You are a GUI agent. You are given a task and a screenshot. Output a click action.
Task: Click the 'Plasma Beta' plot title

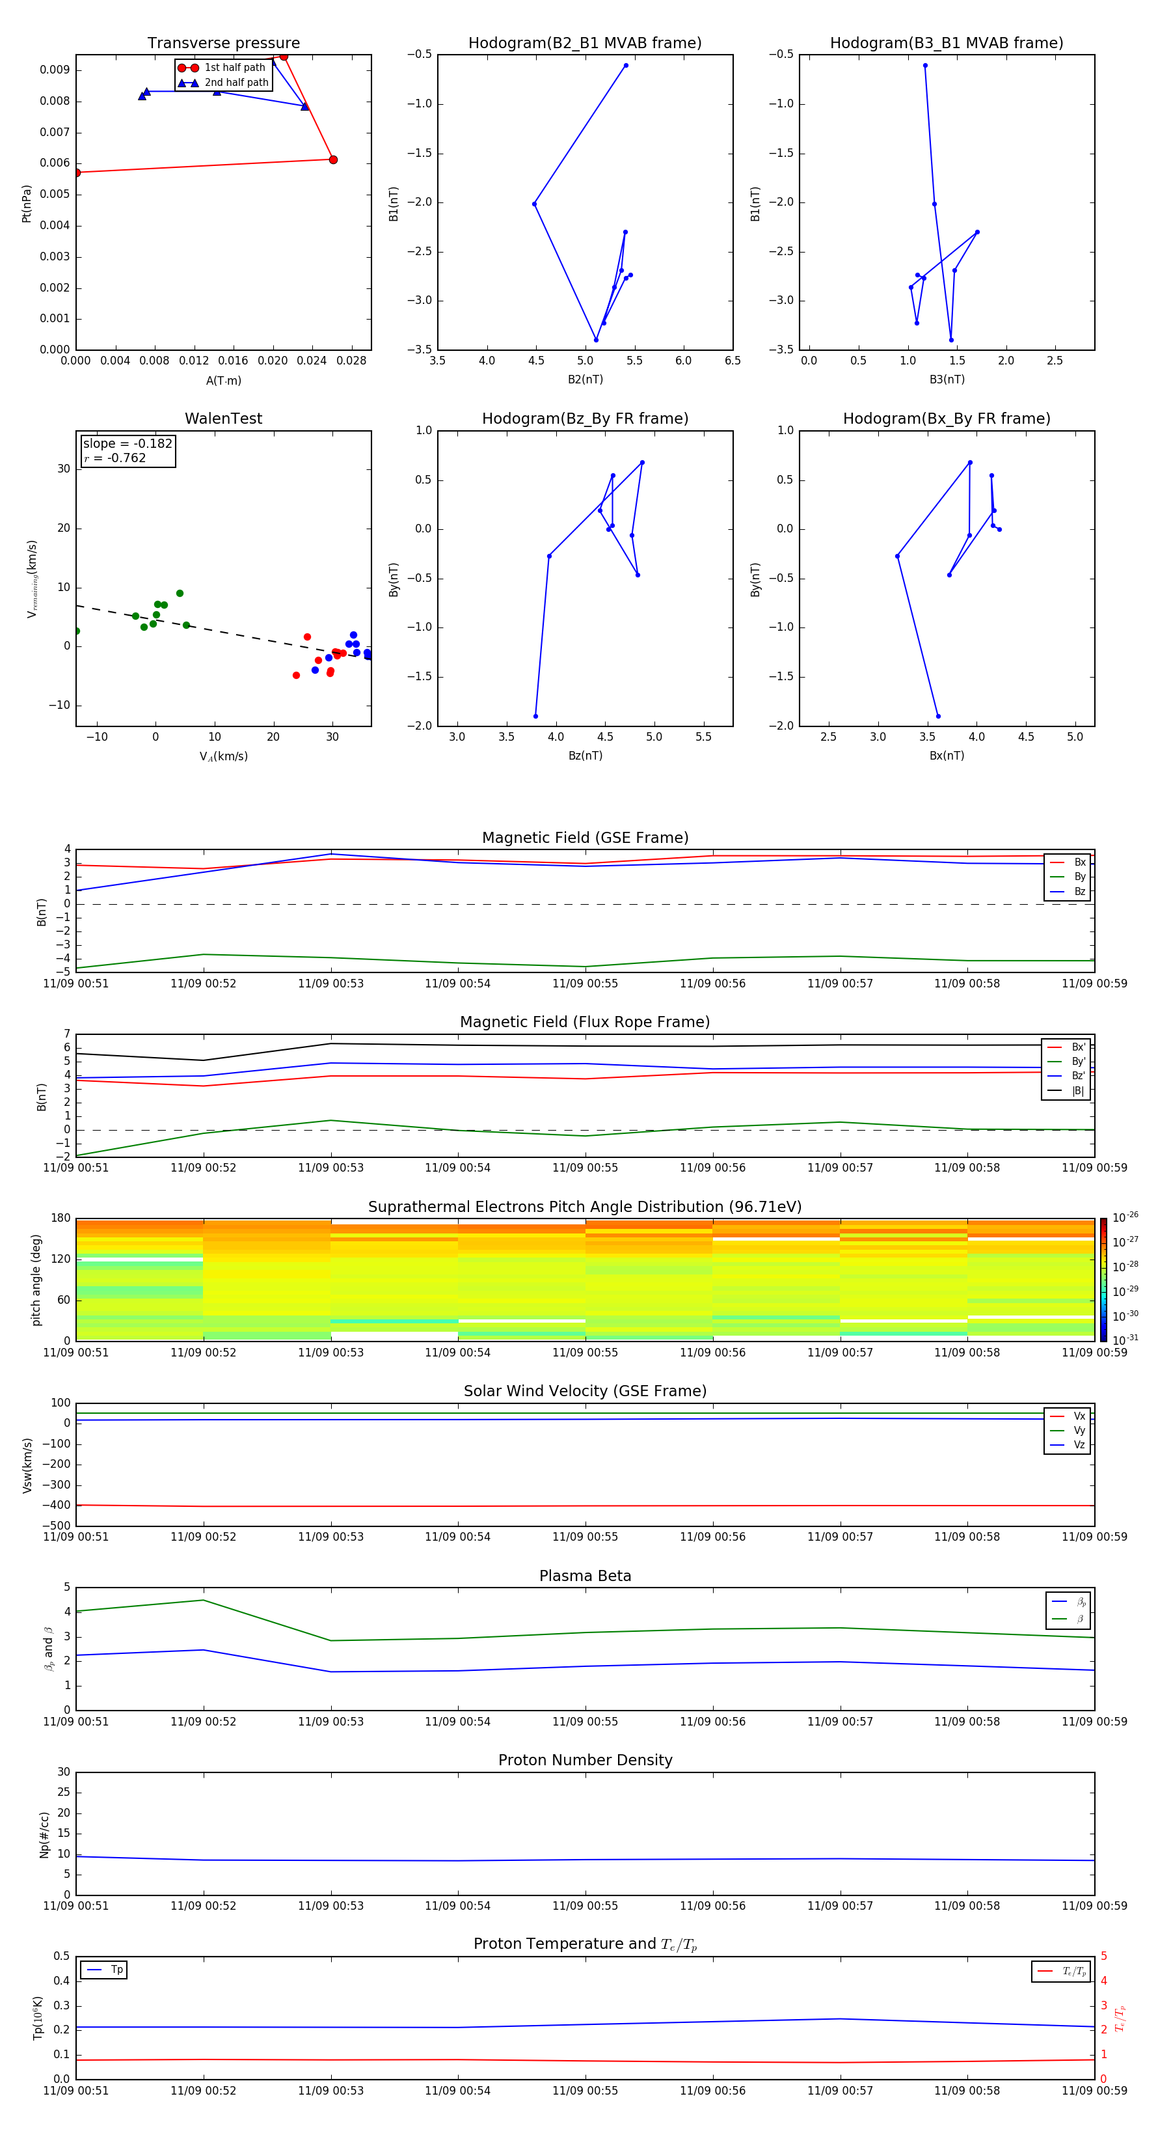pos(585,1576)
